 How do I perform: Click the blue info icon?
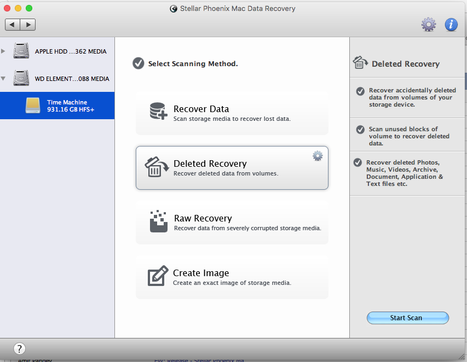tap(451, 24)
